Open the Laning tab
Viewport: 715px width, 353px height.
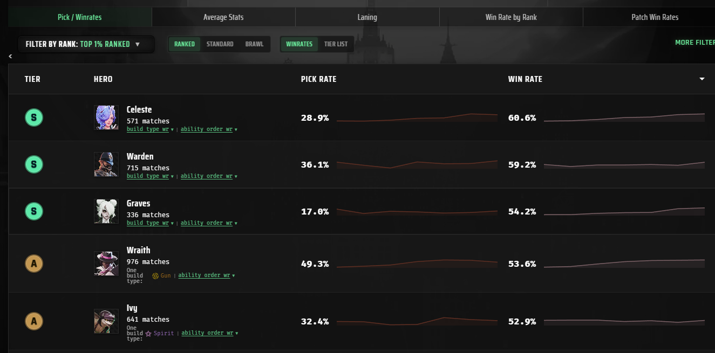367,17
